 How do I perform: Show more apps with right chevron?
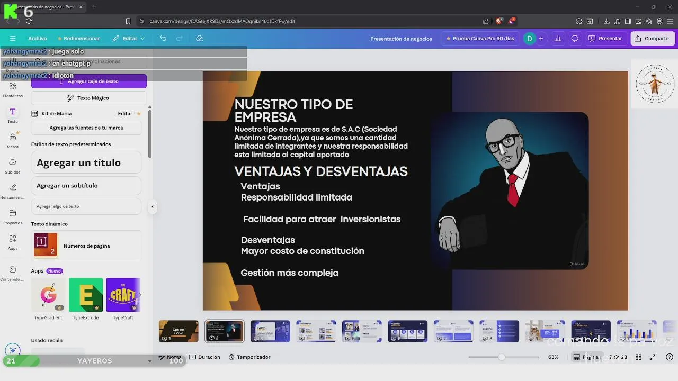click(140, 295)
